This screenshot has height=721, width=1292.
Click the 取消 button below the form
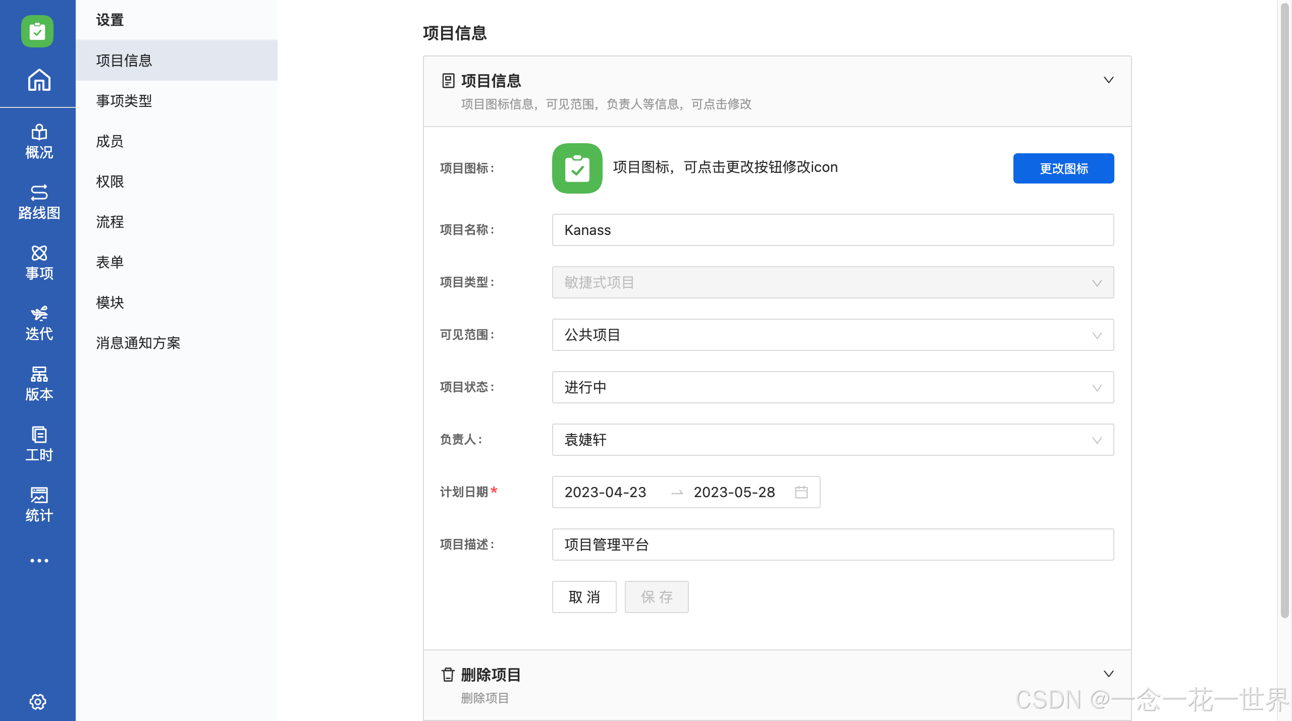coord(584,597)
